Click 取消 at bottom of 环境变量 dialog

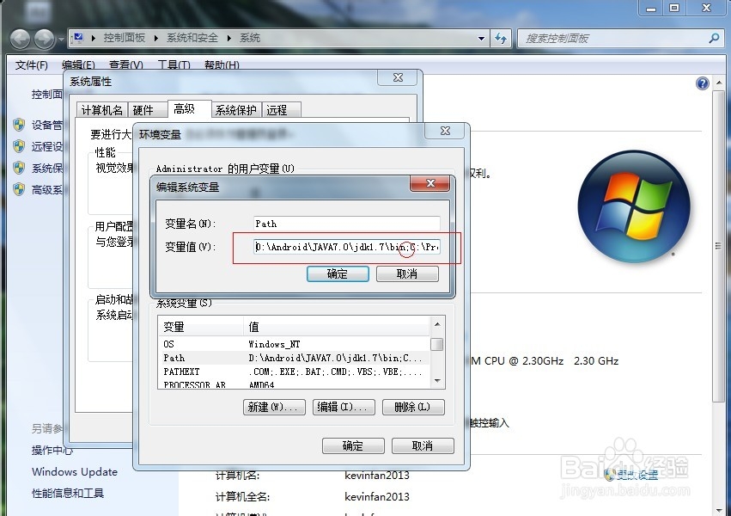point(423,446)
